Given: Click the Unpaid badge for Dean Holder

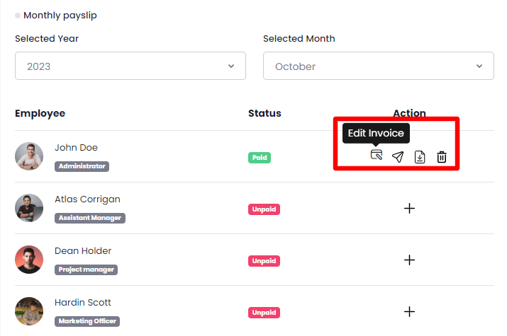Looking at the screenshot, I should coord(264,261).
